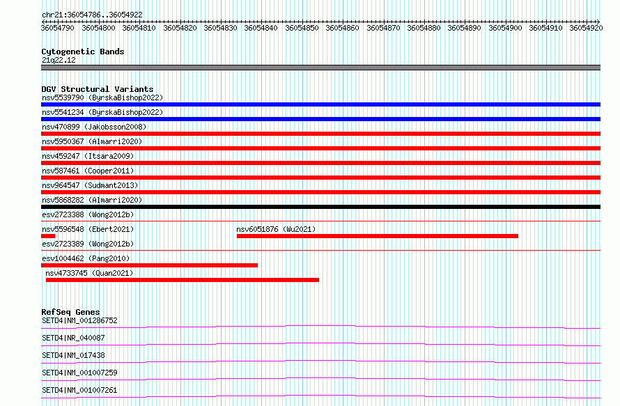This screenshot has height=406, width=620.
Task: Click ruler position 36054850
Action: [x=302, y=28]
